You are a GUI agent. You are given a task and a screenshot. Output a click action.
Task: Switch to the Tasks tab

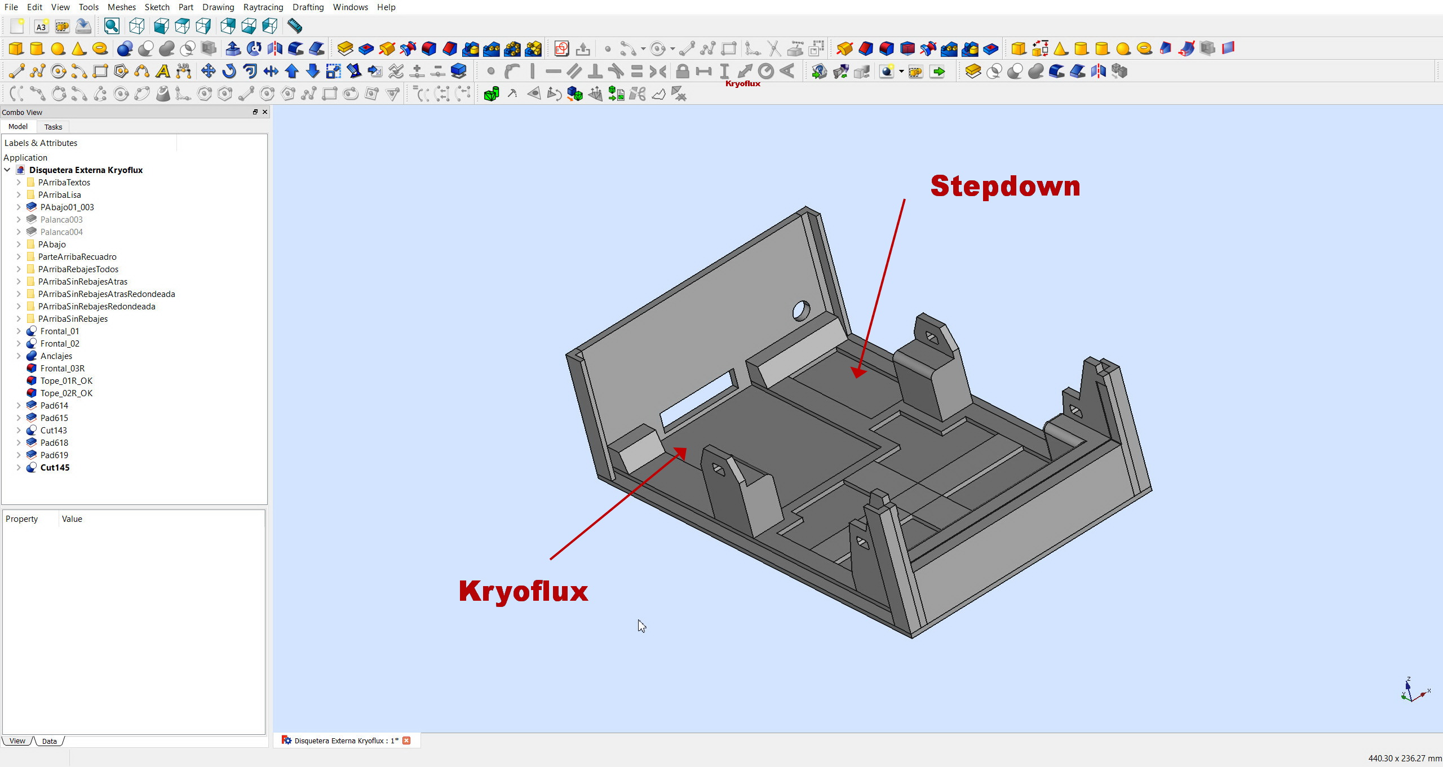click(53, 127)
